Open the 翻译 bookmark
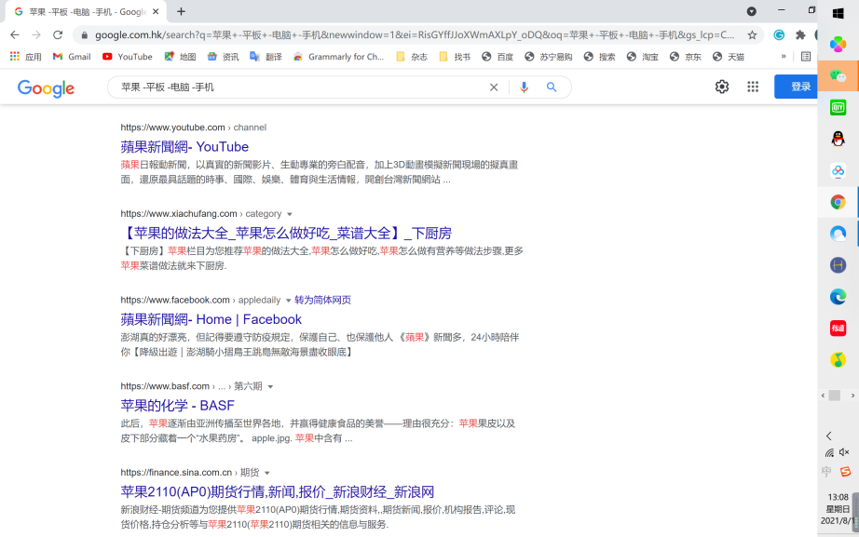This screenshot has height=537, width=859. [266, 57]
